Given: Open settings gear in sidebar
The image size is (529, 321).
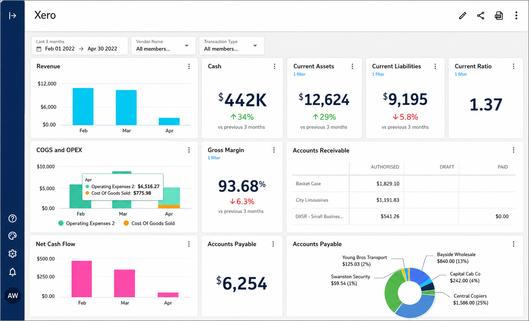Looking at the screenshot, I should click(12, 254).
